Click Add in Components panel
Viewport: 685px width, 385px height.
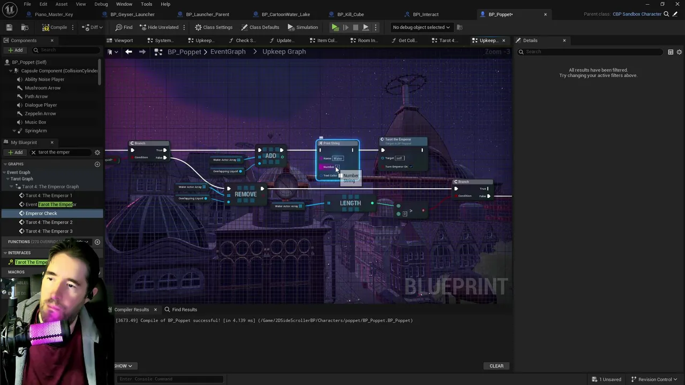click(x=15, y=50)
